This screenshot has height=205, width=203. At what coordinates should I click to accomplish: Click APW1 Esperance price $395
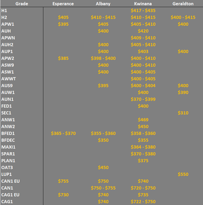pos(63,24)
